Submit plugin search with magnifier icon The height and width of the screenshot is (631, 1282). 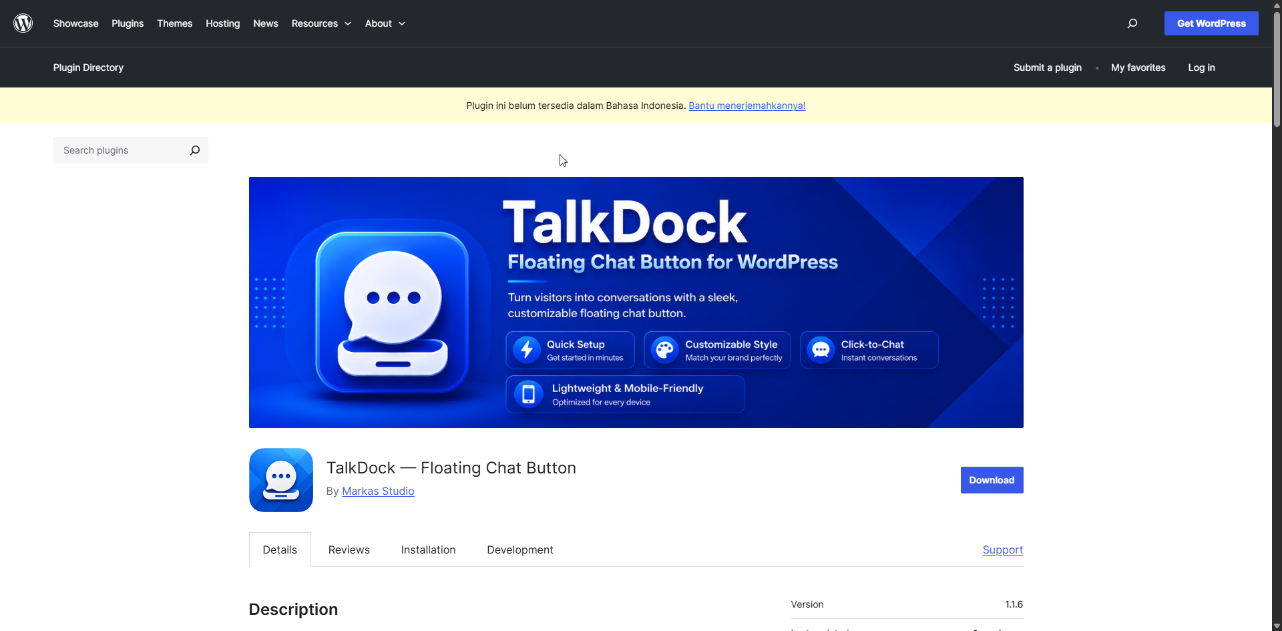point(194,150)
